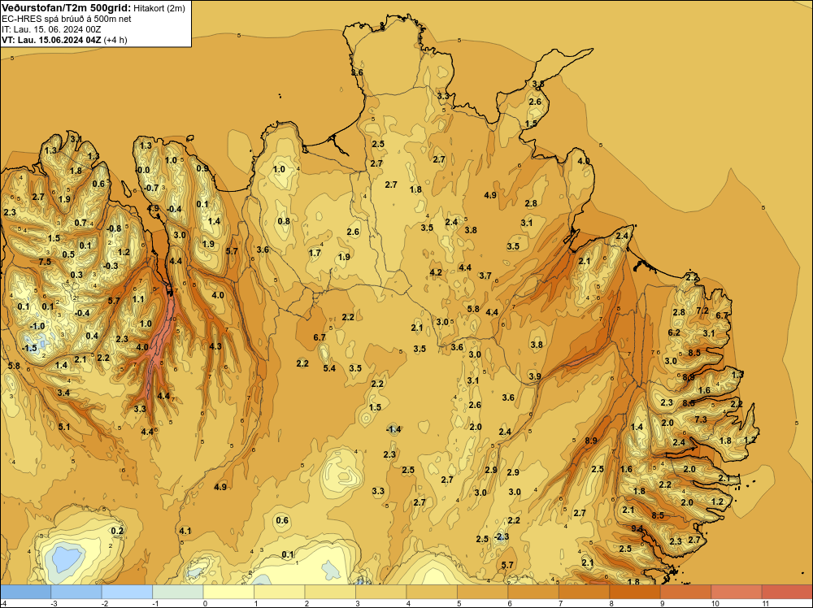Select the legend swatch between 10 and 11

(x=737, y=592)
